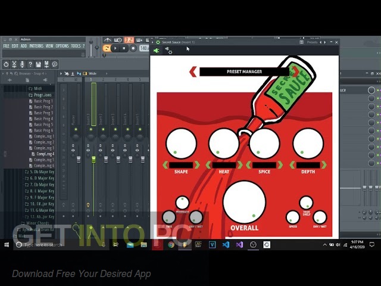Expand the 5. Db Major Key folder
The height and width of the screenshot is (286, 381).
coord(40,172)
